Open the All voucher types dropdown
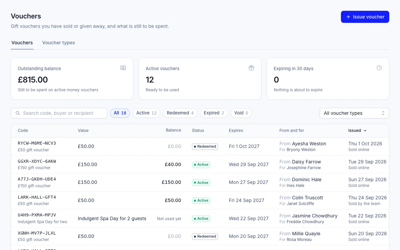Screen dimensions: 400x250 coord(354,113)
